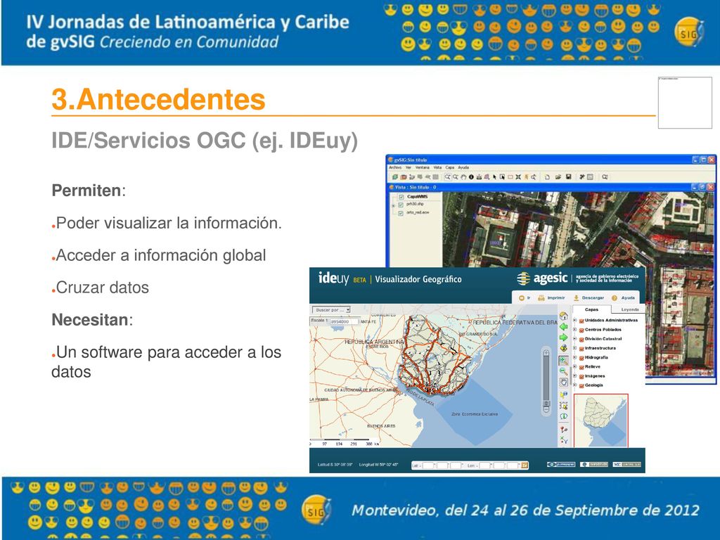The image size is (720, 540).
Task: Click the preferences tools icon in gvSIG toolbar
Action: [581, 176]
